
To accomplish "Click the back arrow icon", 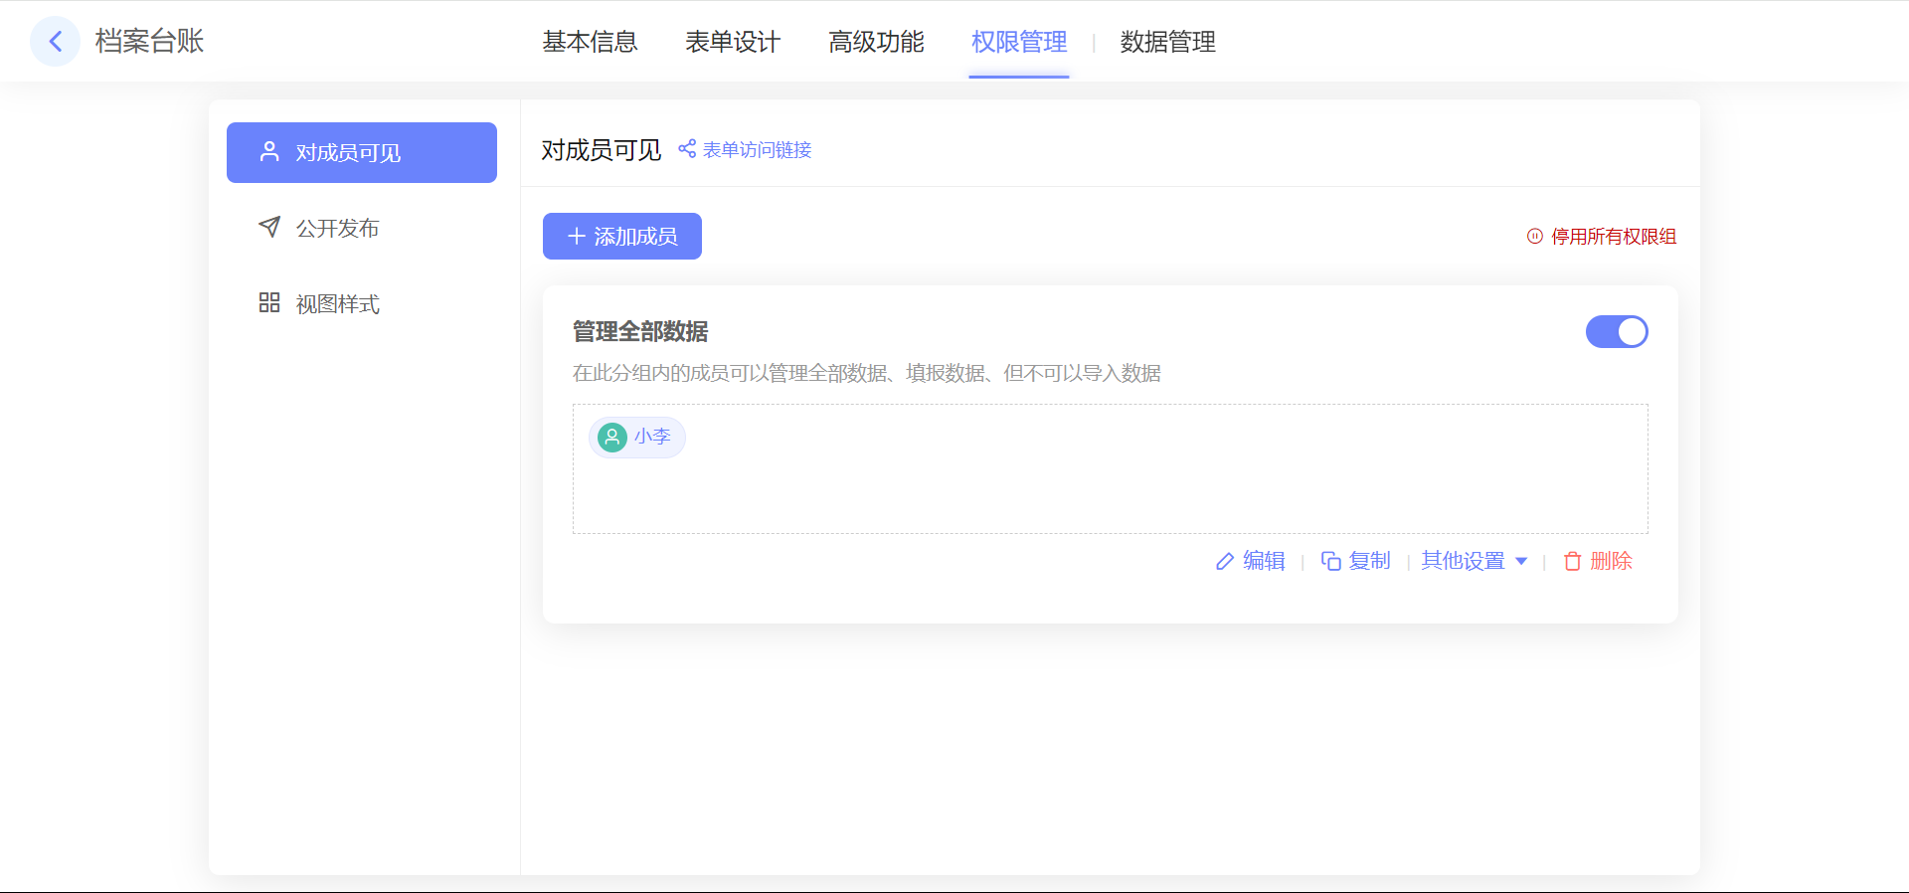I will click(56, 42).
